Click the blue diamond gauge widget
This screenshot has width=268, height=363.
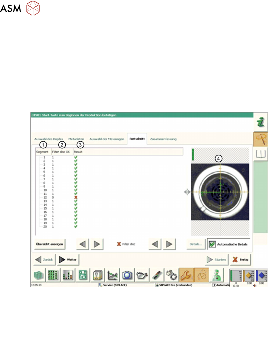click(262, 276)
